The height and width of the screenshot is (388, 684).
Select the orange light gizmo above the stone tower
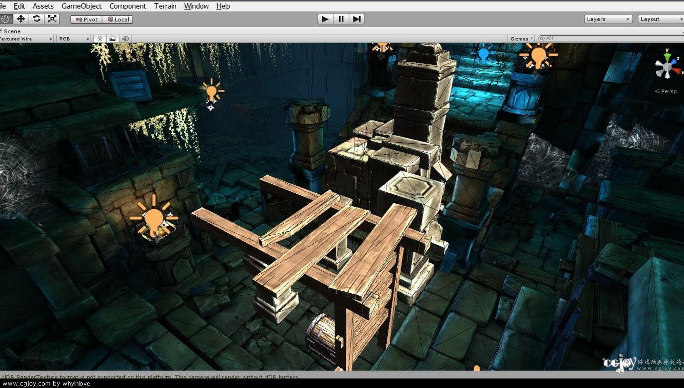click(x=382, y=47)
